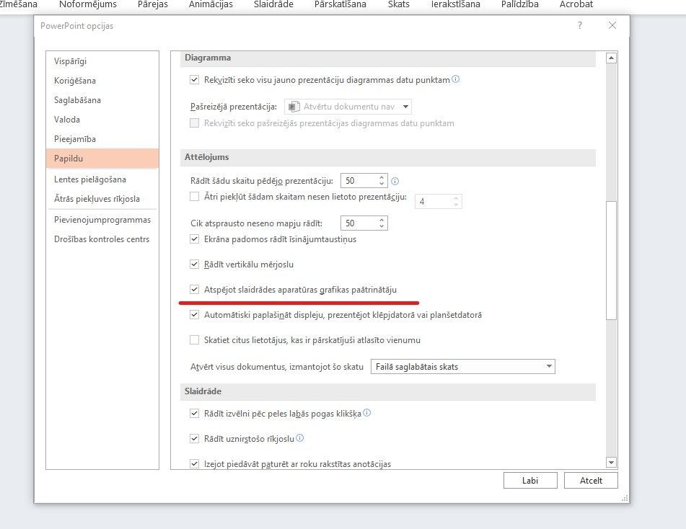686x529 pixels.
Task: Uncheck Rādīt vertikālu mērjoslu
Action: coord(194,264)
